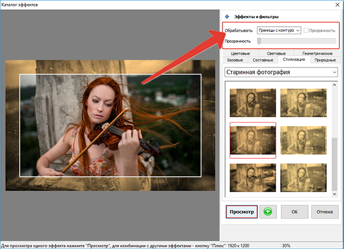The height and width of the screenshot is (249, 344).
Task: Choose the bottom-left scratched effect thumbnail
Action: click(x=253, y=178)
